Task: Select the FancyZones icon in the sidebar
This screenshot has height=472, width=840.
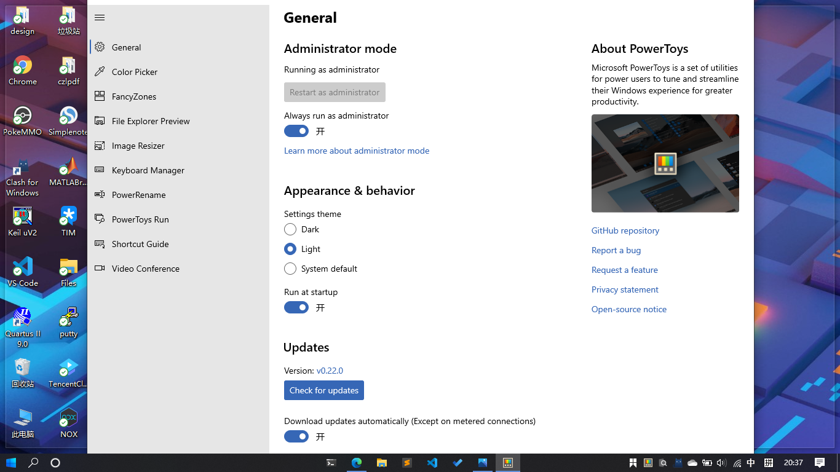Action: [x=100, y=96]
